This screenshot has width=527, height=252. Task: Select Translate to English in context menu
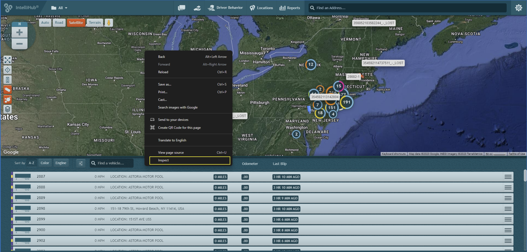pos(172,140)
